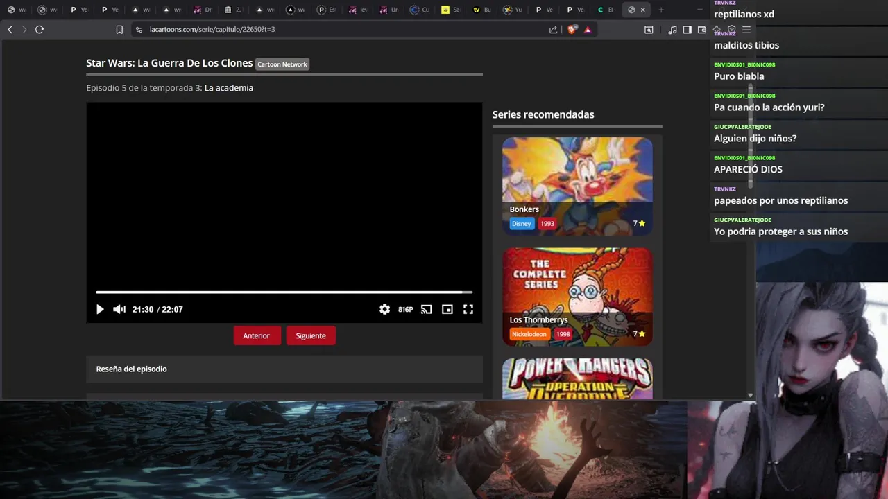Click chat message 'Puro blabla'

pos(739,76)
